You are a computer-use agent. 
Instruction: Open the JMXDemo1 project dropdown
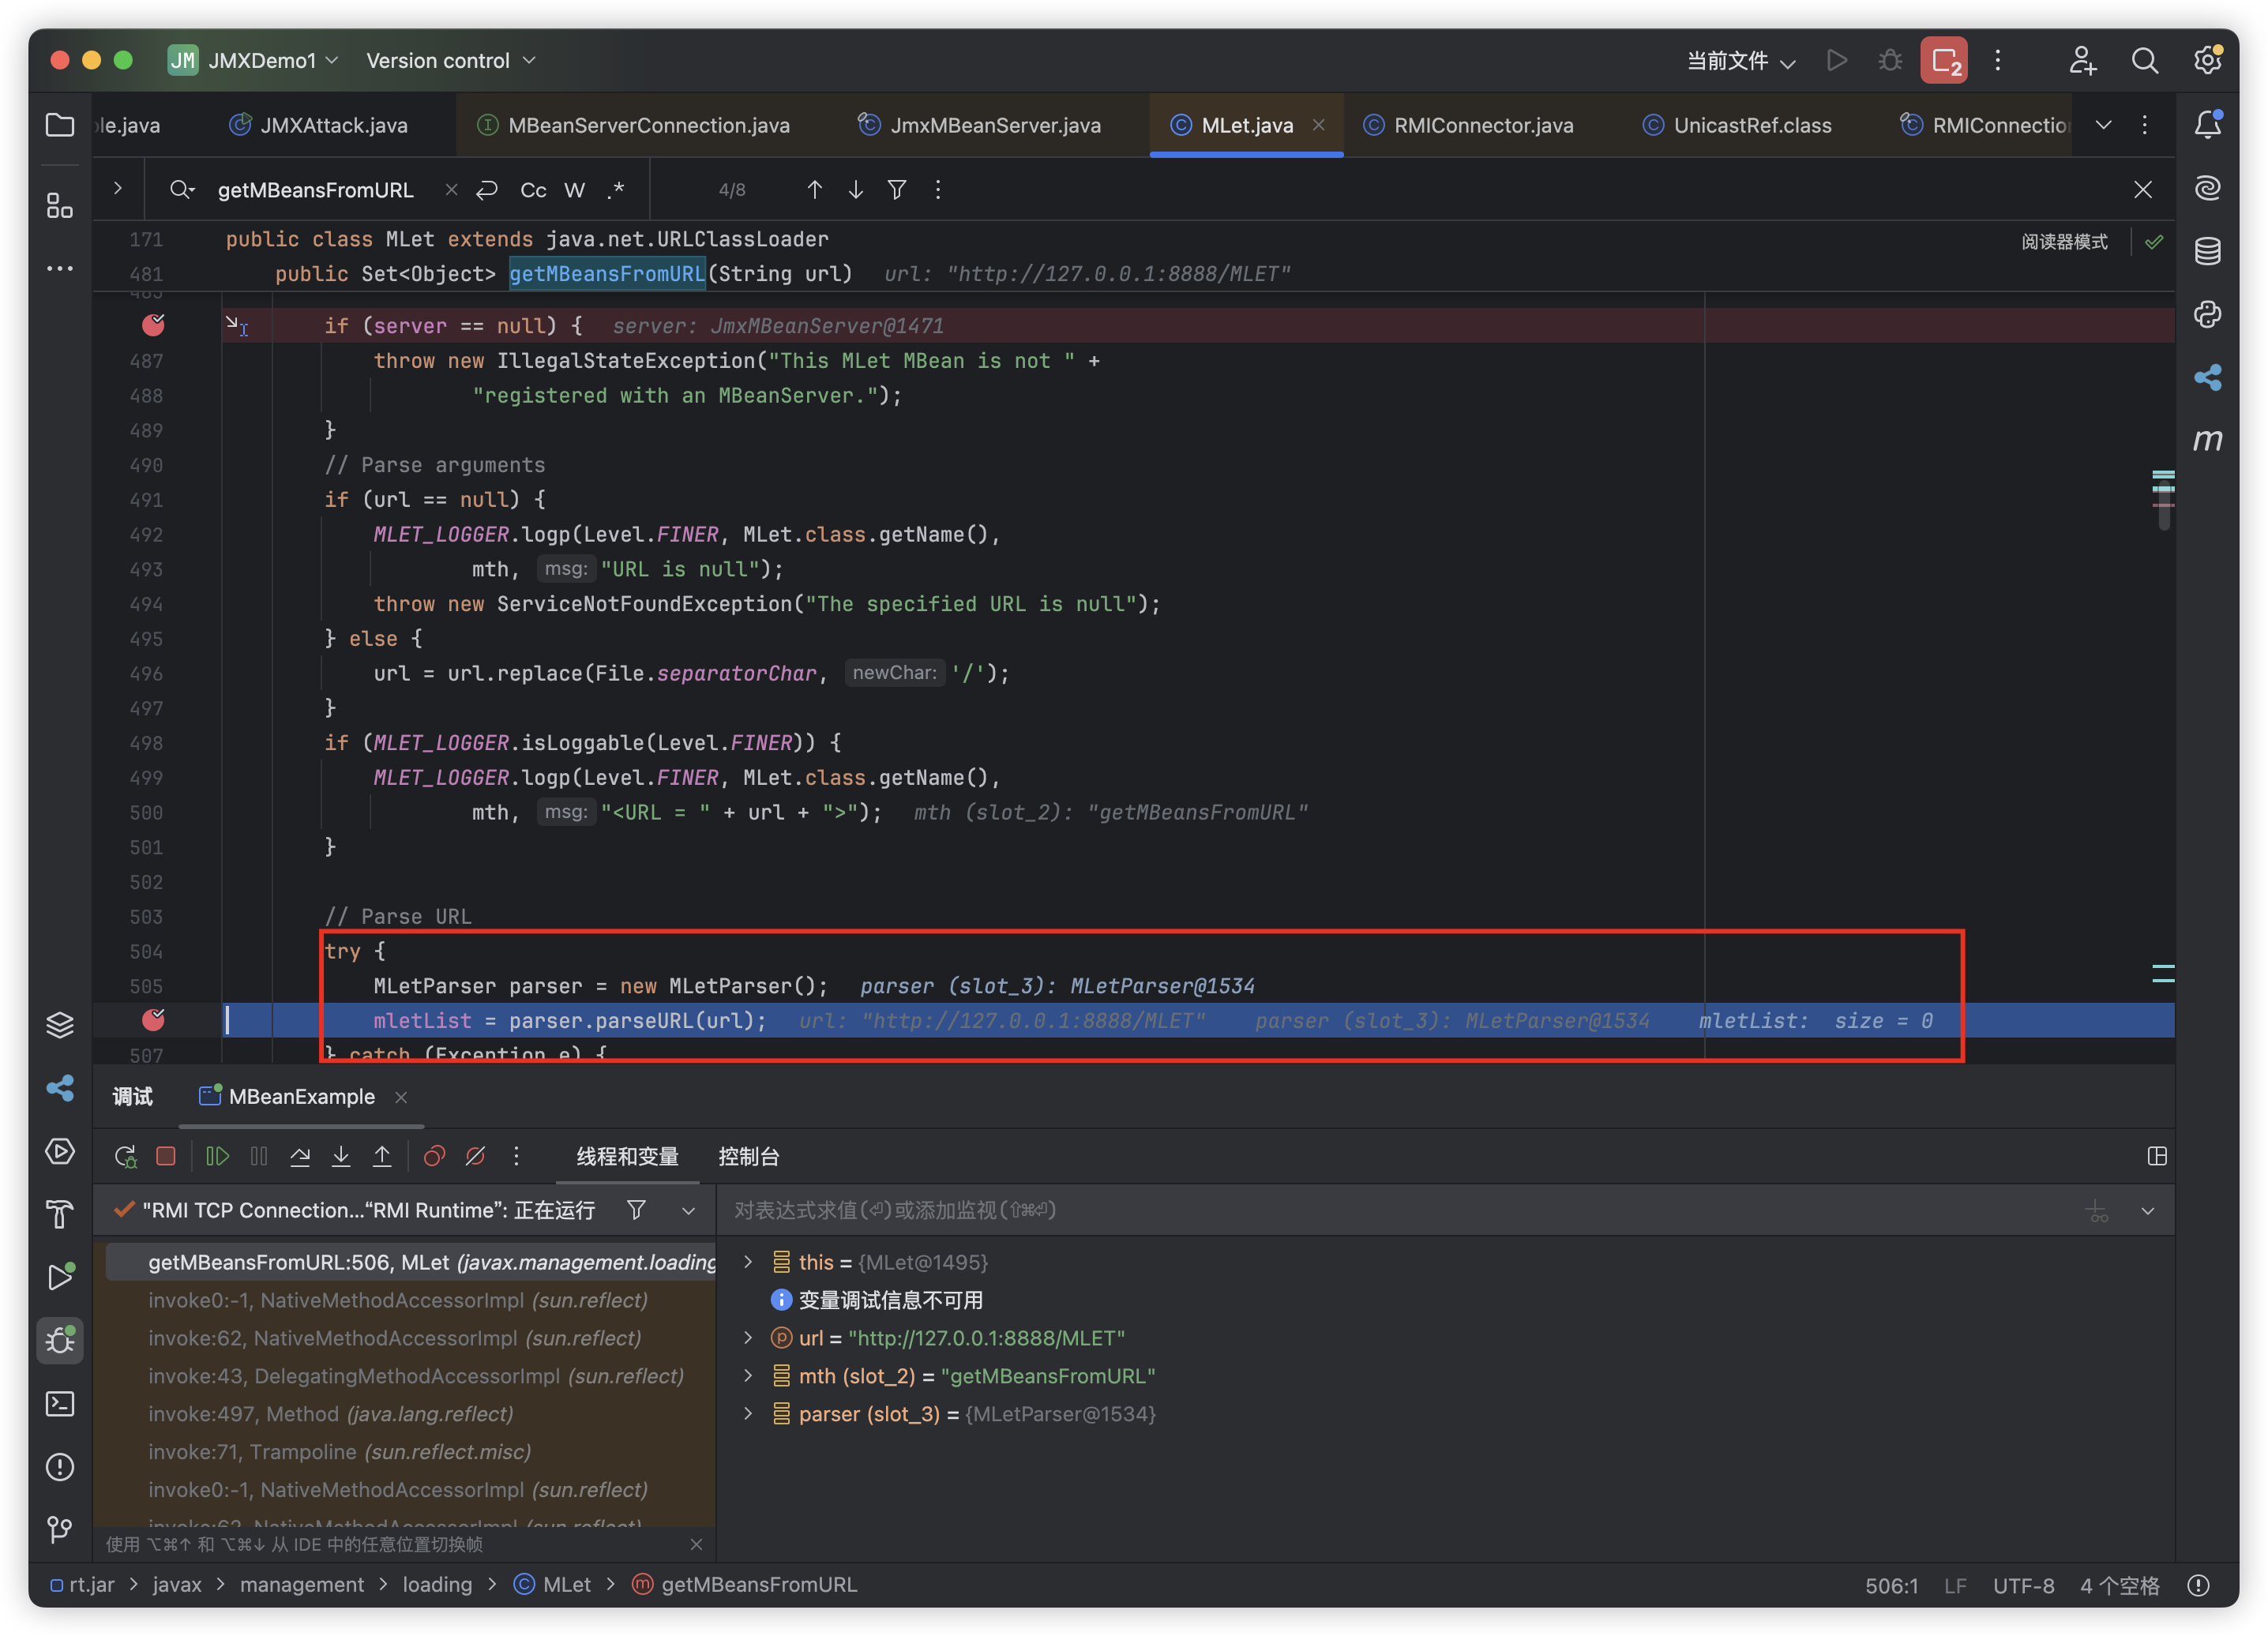[x=254, y=61]
